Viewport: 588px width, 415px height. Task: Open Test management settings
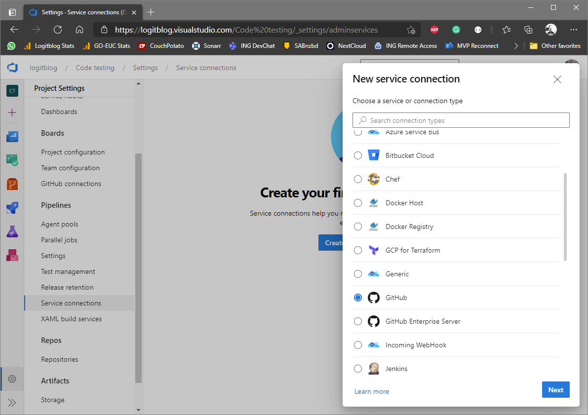(68, 271)
